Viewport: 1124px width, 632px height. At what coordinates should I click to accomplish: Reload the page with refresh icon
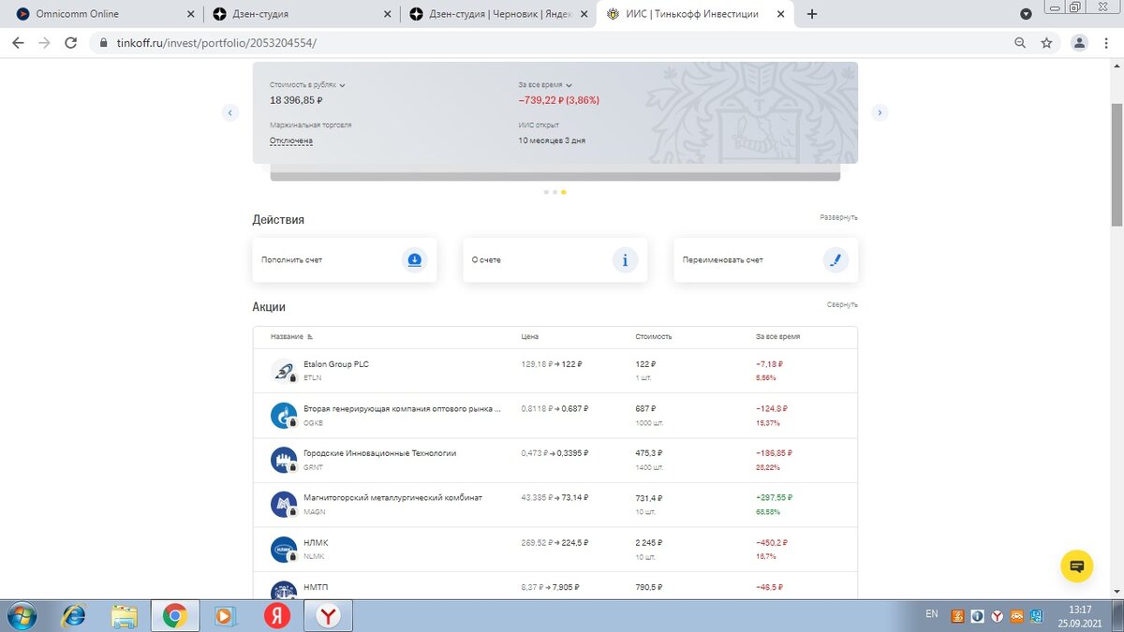tap(70, 43)
